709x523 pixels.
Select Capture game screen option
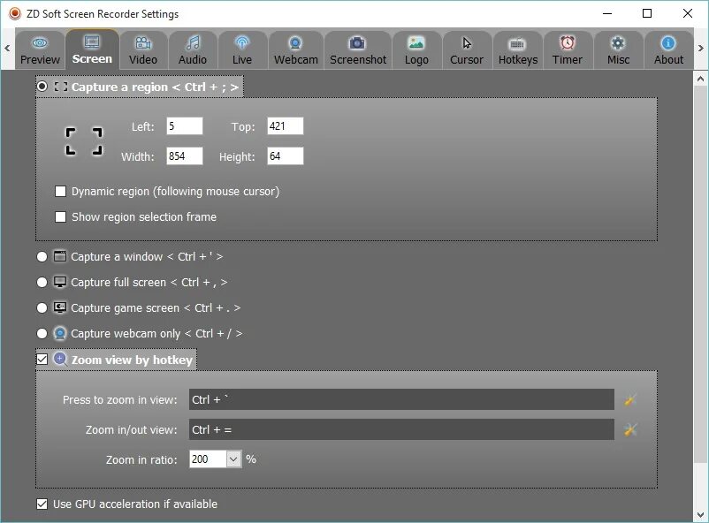(42, 307)
